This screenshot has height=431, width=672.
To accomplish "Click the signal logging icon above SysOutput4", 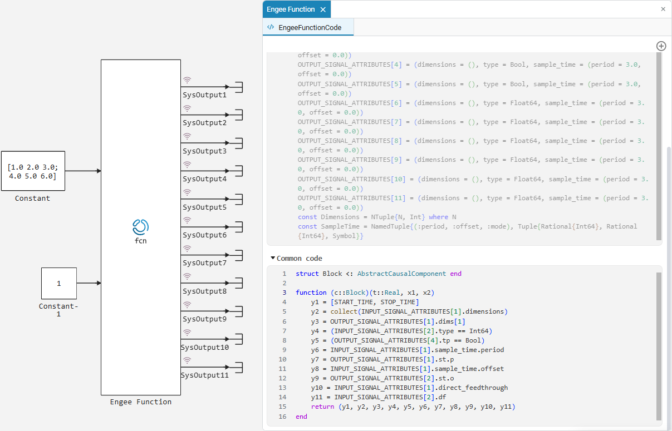I will (x=187, y=165).
